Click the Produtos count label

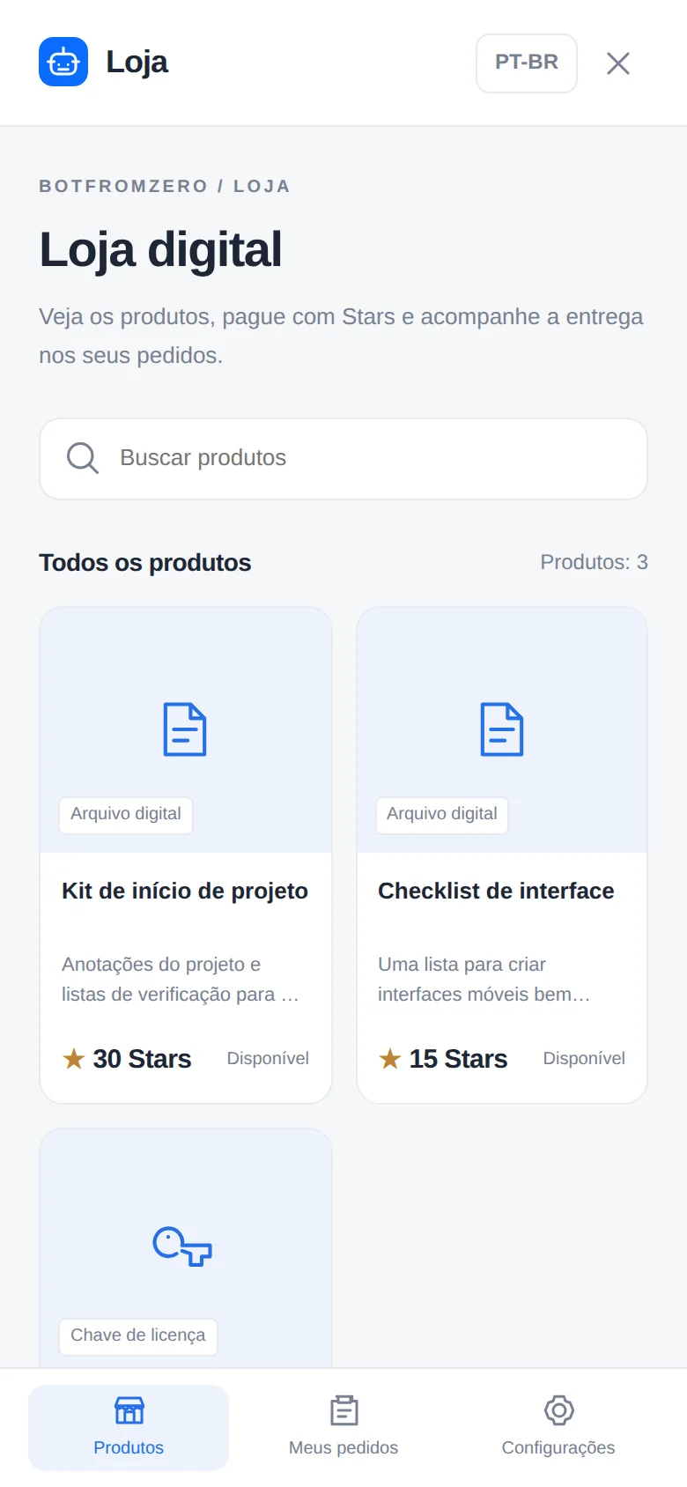[x=594, y=562]
